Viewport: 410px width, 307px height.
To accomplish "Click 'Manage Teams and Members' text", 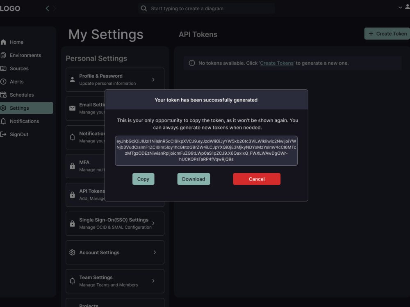I will click(x=109, y=285).
